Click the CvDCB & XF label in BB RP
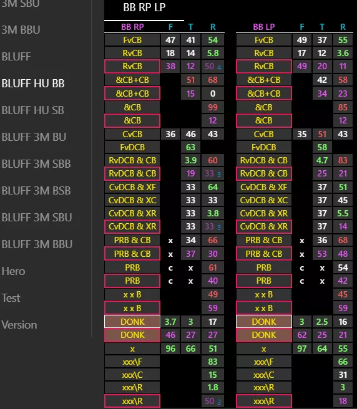This screenshot has height=409, width=357. coord(132,187)
